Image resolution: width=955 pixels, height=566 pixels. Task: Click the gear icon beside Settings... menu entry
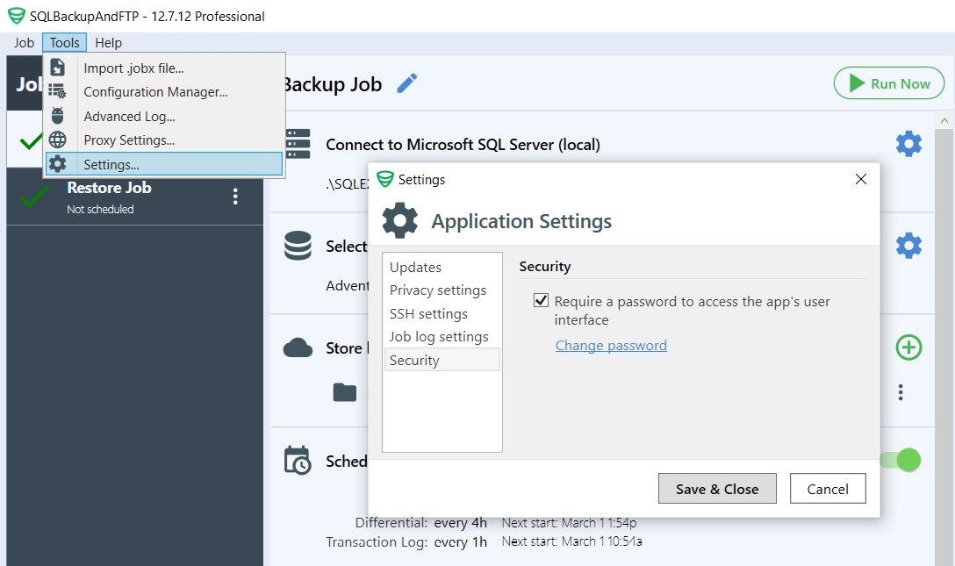point(57,164)
